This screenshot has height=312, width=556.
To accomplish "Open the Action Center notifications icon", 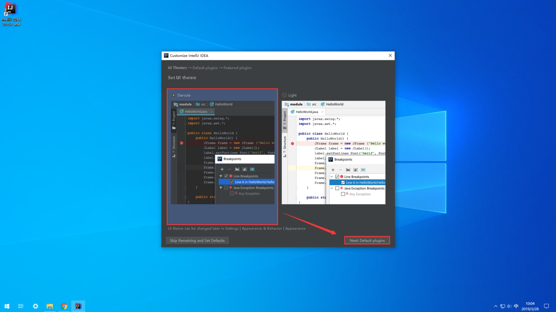I will 546,306.
